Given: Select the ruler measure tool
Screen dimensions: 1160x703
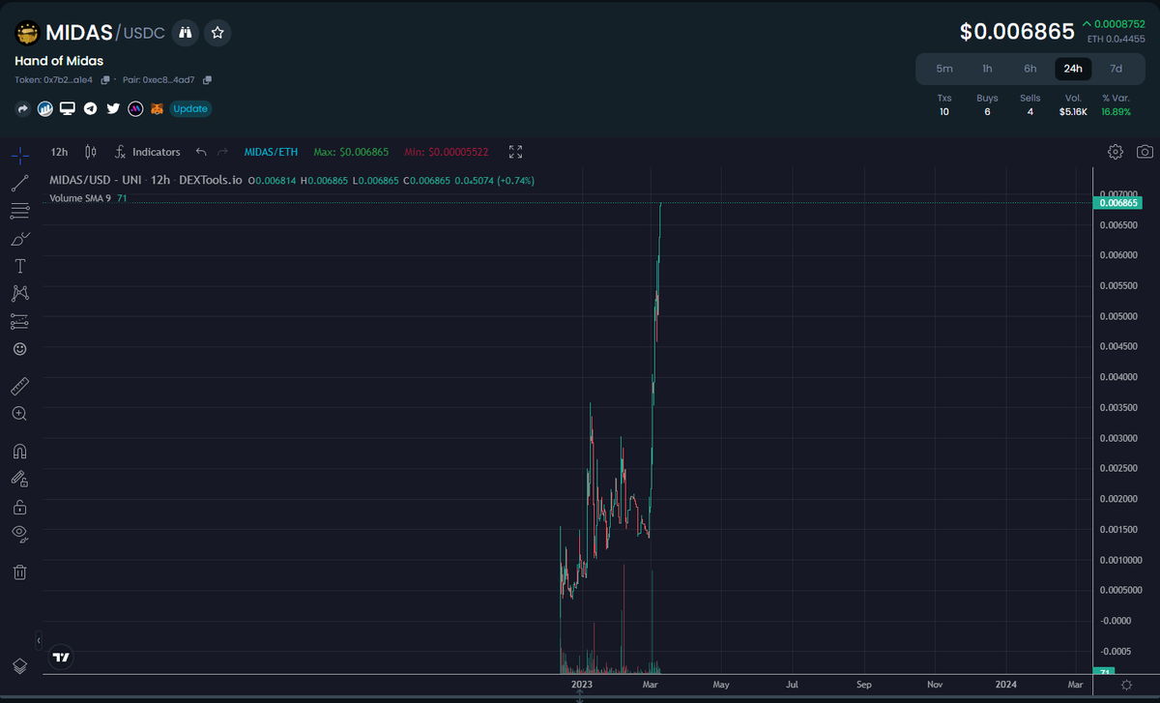Looking at the screenshot, I should [x=19, y=386].
